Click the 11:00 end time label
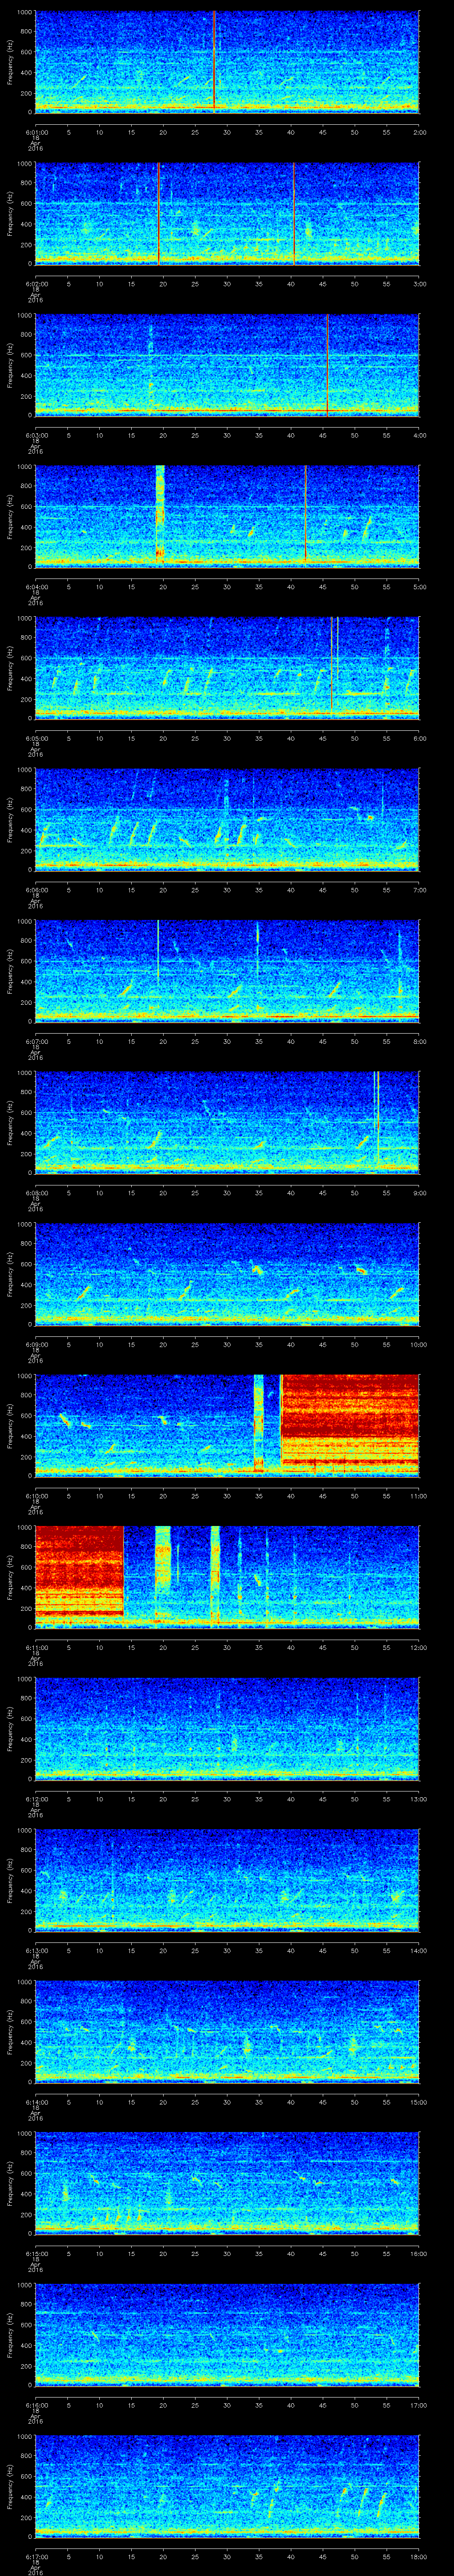The image size is (454, 2576). pos(418,1496)
